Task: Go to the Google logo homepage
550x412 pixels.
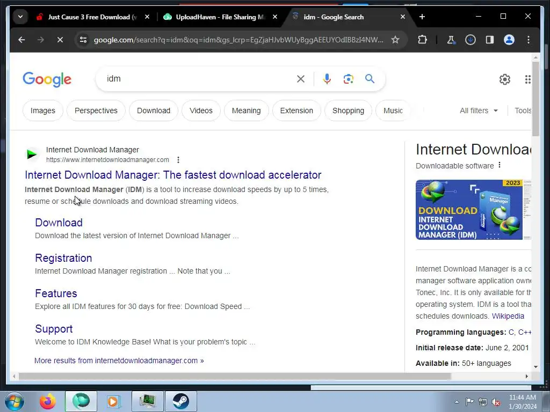Action: (47, 79)
